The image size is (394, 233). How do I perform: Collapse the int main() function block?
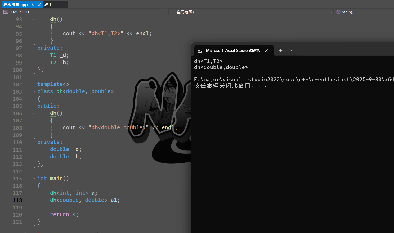click(34, 179)
